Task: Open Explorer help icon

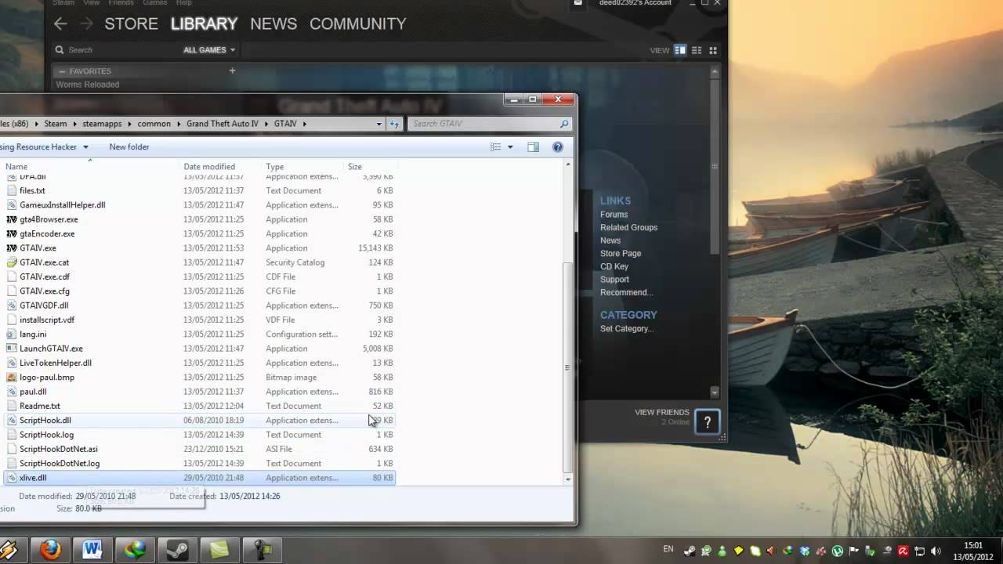Action: tap(558, 147)
